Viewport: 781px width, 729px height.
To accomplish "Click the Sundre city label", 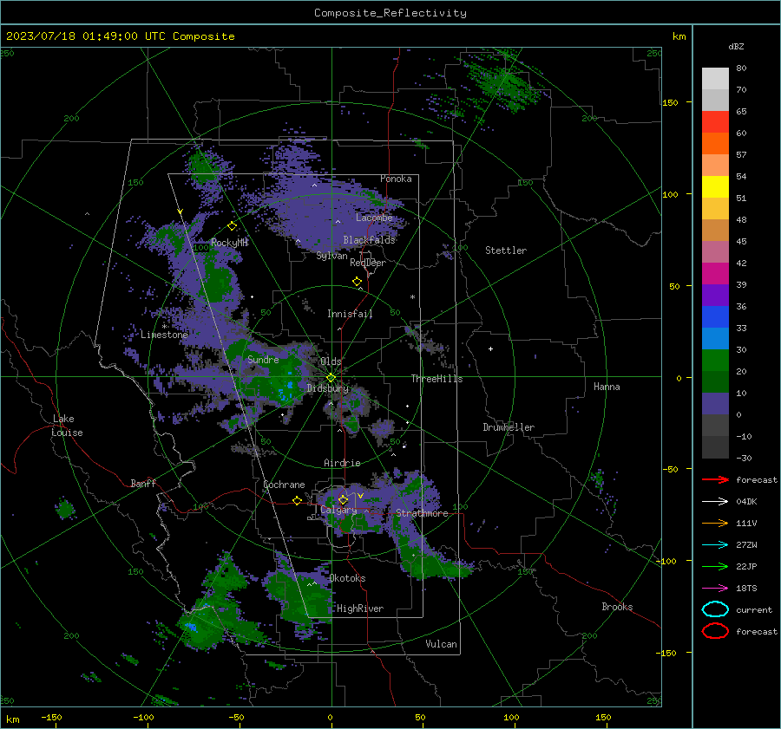I will point(263,359).
